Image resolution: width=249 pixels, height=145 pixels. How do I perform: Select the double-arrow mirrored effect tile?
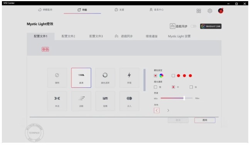(57, 101)
